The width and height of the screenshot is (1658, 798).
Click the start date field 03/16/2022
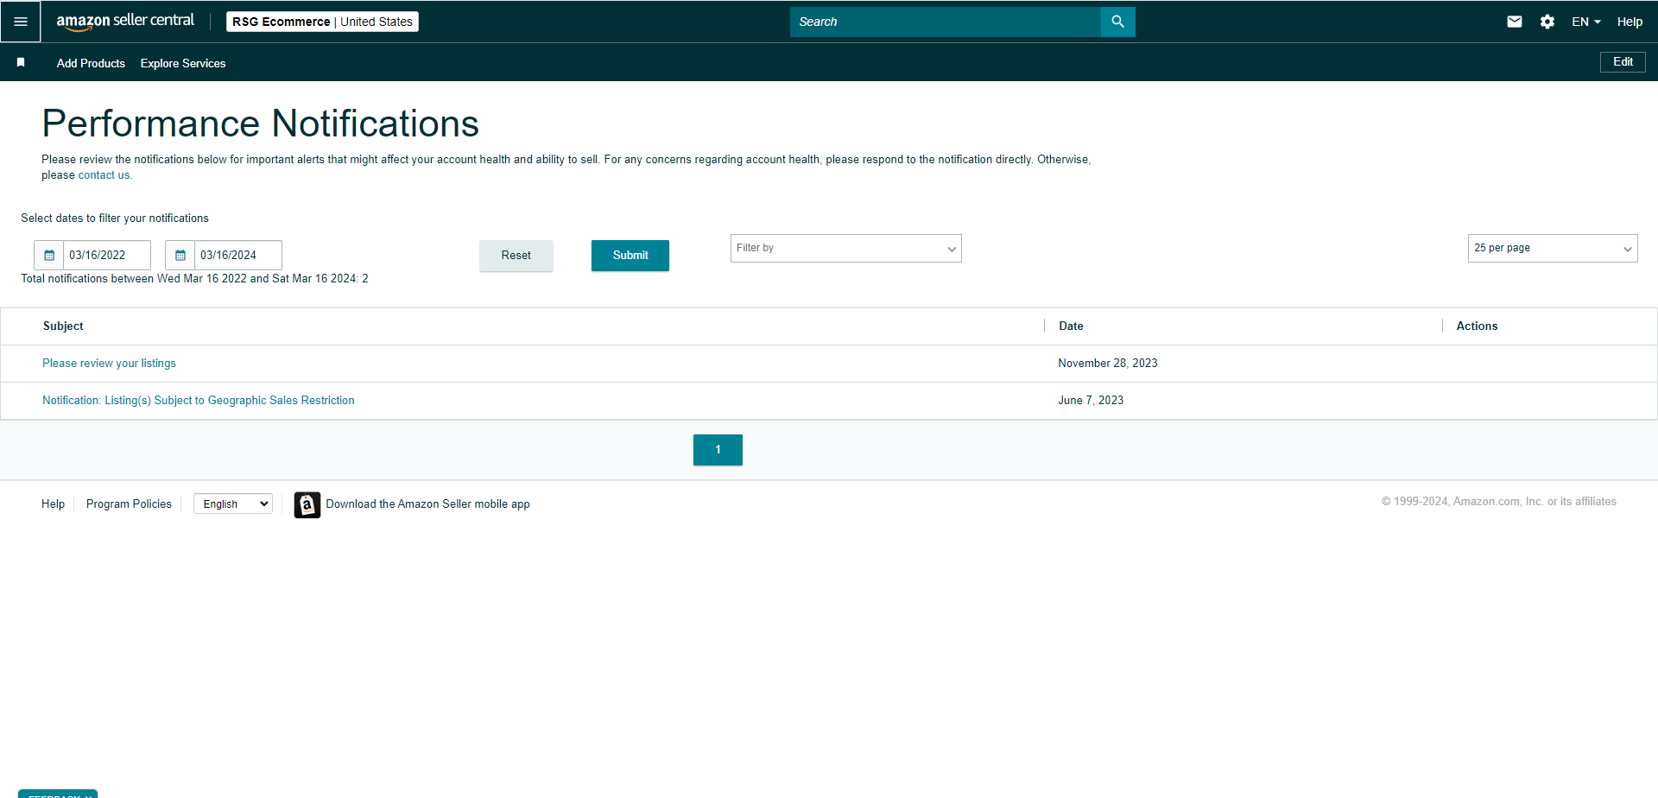coord(107,256)
